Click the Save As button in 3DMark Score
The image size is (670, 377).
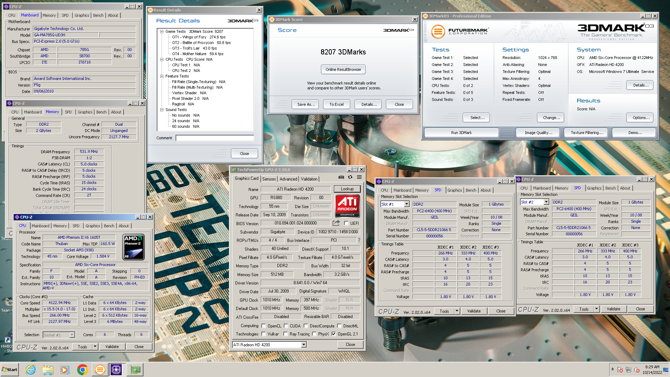tap(306, 104)
